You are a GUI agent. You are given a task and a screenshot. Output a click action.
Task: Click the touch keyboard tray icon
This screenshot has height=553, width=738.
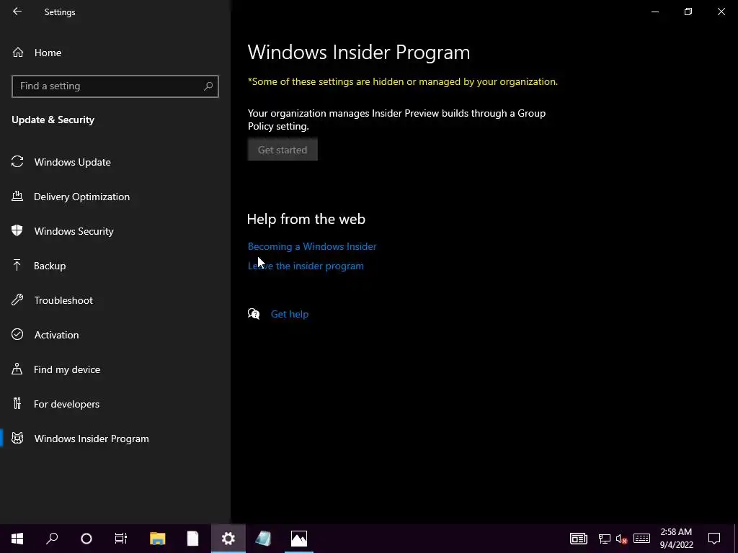[x=641, y=539]
